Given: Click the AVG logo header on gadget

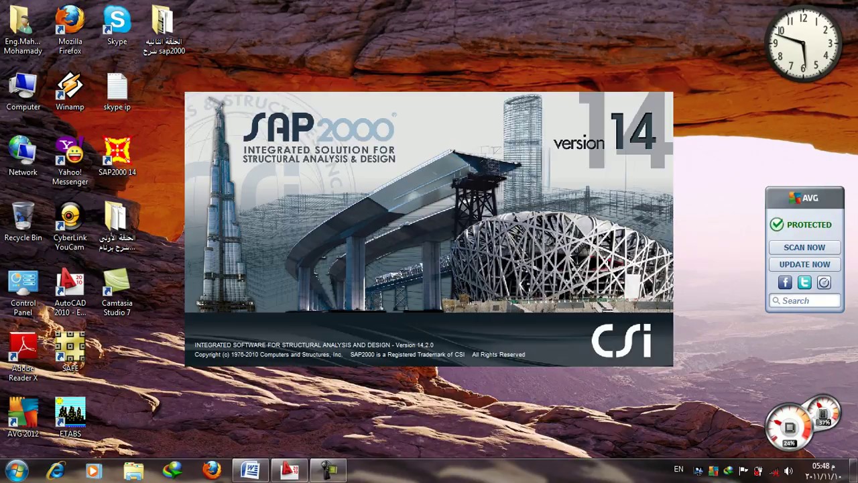Looking at the screenshot, I should 804,198.
